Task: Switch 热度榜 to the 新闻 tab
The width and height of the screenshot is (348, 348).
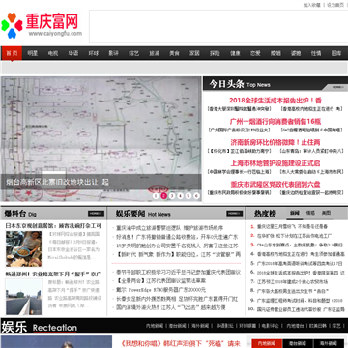Action: [295, 213]
